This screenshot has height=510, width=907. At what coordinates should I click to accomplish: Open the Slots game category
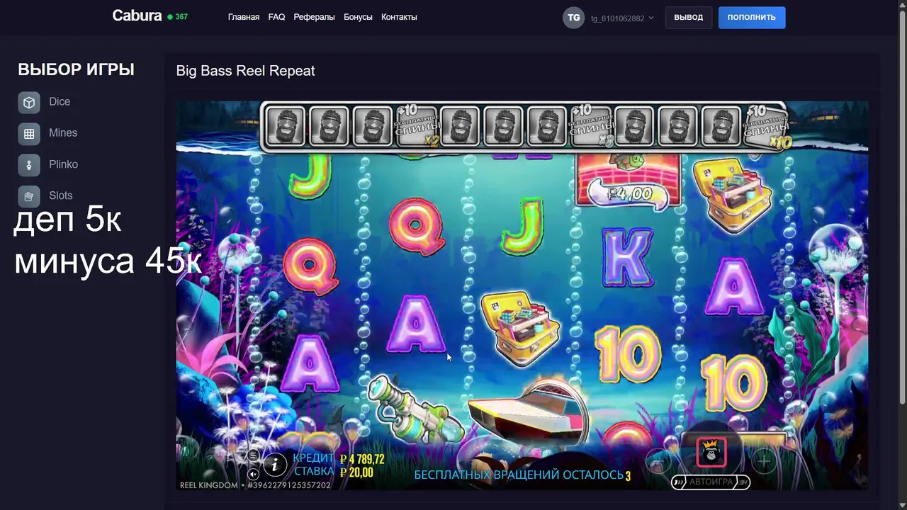tap(45, 195)
